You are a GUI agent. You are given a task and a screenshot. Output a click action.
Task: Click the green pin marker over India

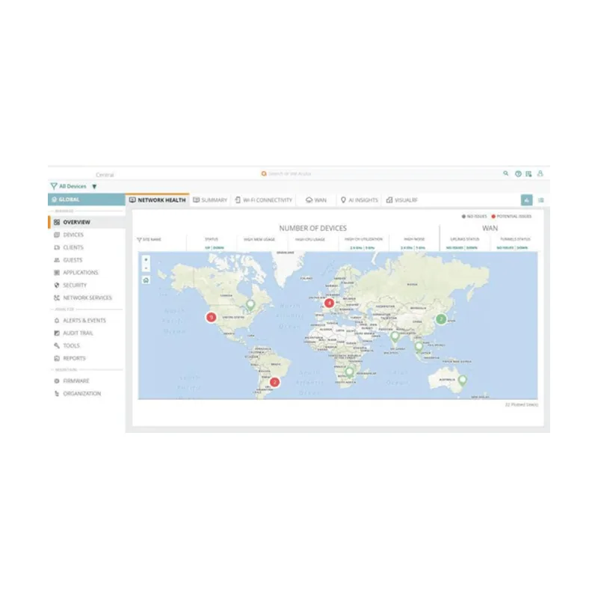395,337
